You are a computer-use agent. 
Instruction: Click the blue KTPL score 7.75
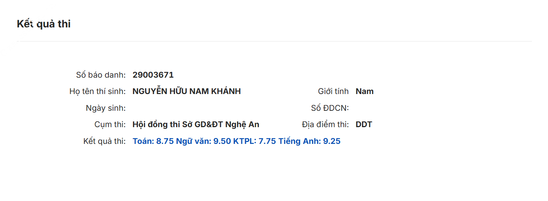pyautogui.click(x=267, y=141)
